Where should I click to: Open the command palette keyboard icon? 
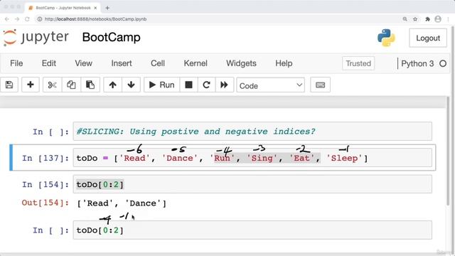coord(320,85)
